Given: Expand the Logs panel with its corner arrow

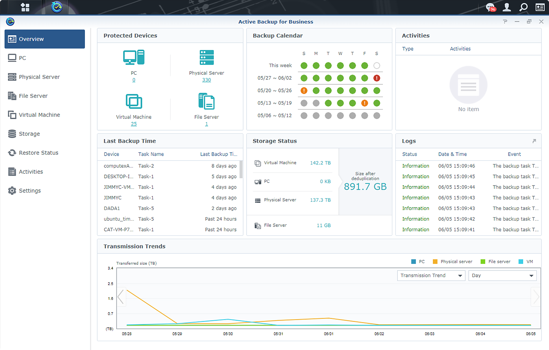Looking at the screenshot, I should (x=535, y=140).
